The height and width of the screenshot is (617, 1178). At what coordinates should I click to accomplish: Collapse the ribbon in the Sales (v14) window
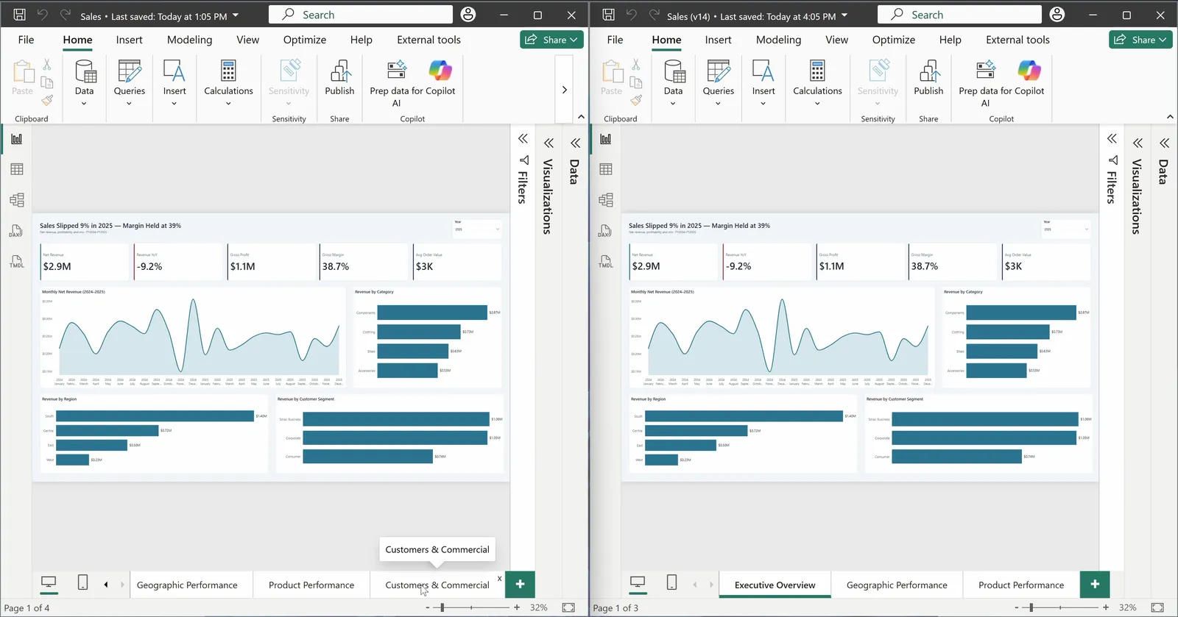pos(1170,117)
